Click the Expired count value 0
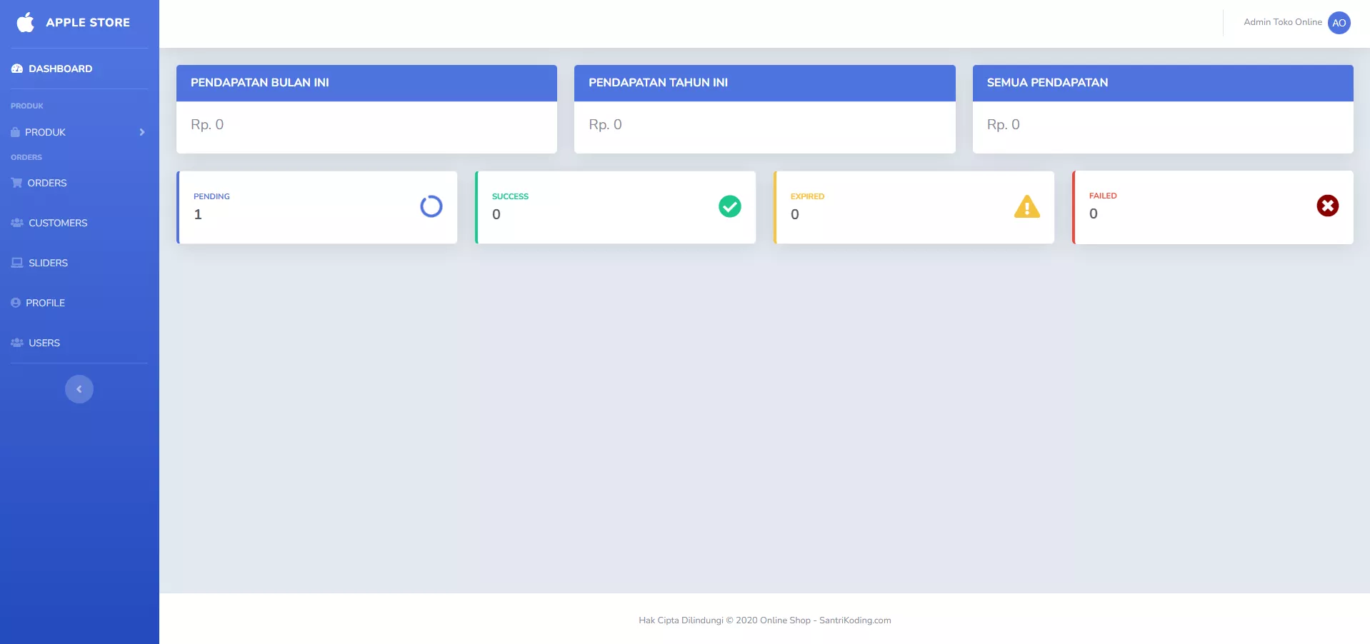Screen dimensions: 1370x644 (x=795, y=214)
